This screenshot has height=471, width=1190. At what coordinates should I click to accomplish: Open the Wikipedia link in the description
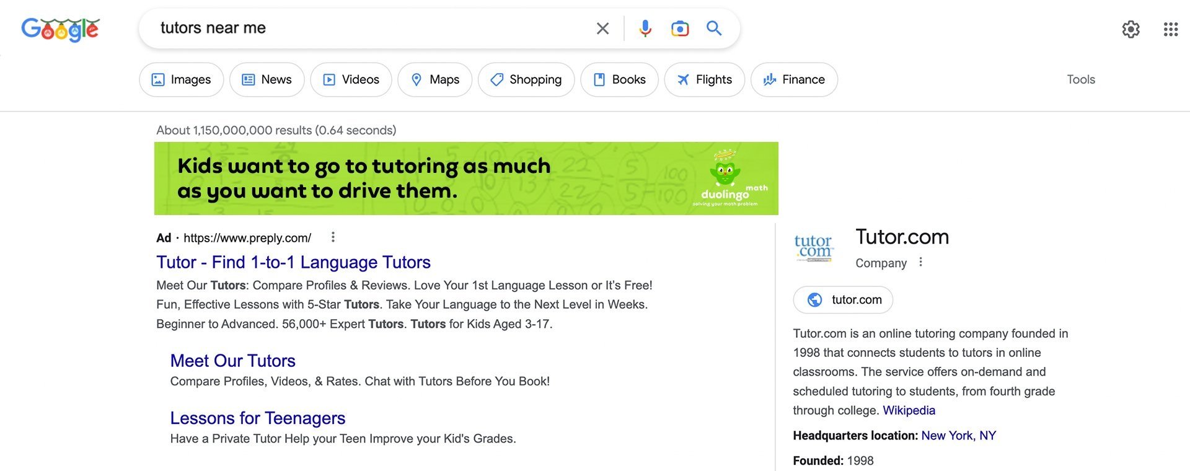pos(909,410)
